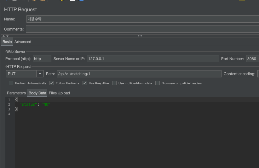Uncheck the Follow Redirects checkbox
The width and height of the screenshot is (259, 168).
52,83
